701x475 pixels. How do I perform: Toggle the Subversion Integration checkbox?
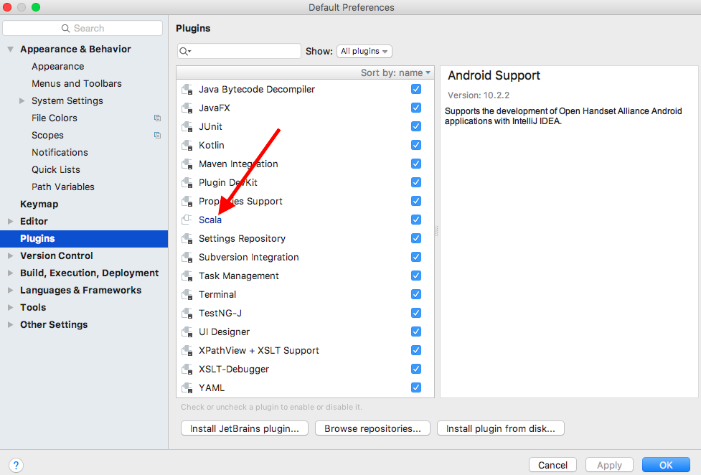(x=415, y=257)
